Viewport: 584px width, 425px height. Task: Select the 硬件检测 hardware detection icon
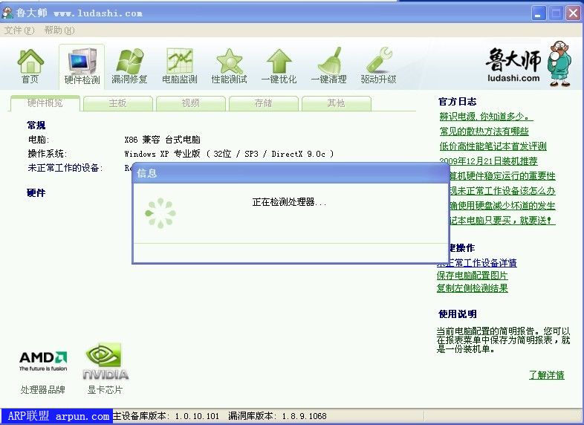point(82,66)
